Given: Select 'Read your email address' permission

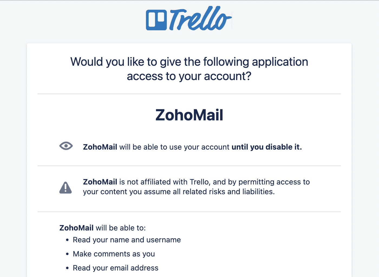Looking at the screenshot, I should (x=116, y=268).
